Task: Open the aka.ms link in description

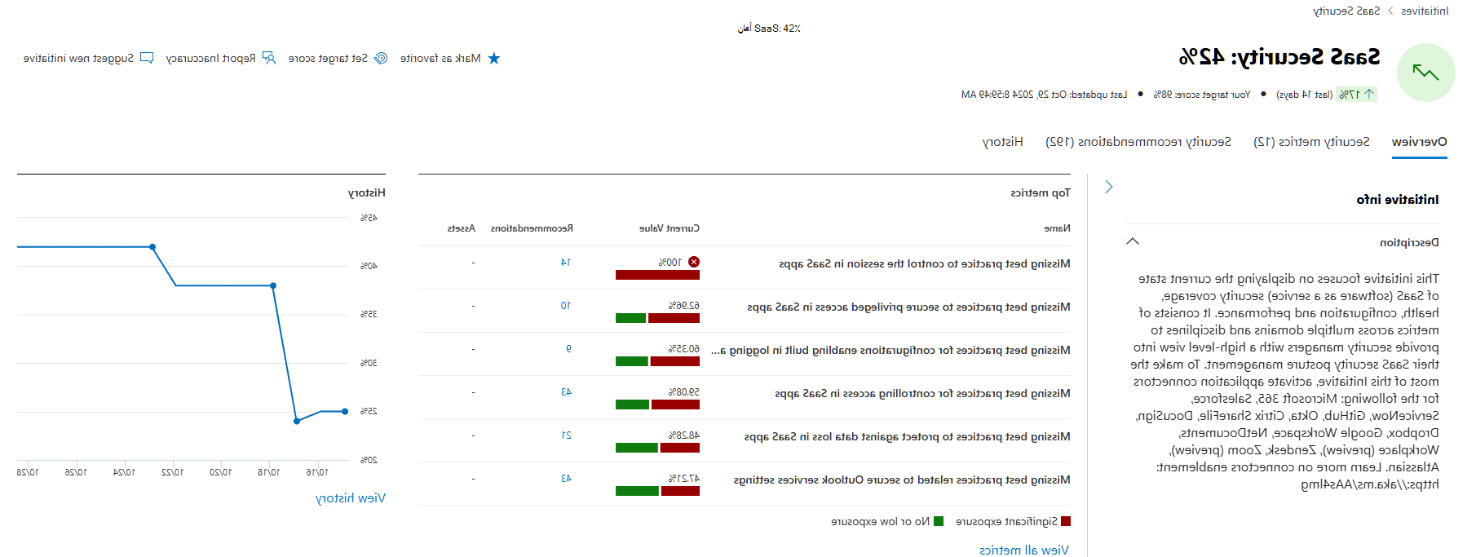Action: point(1369,484)
